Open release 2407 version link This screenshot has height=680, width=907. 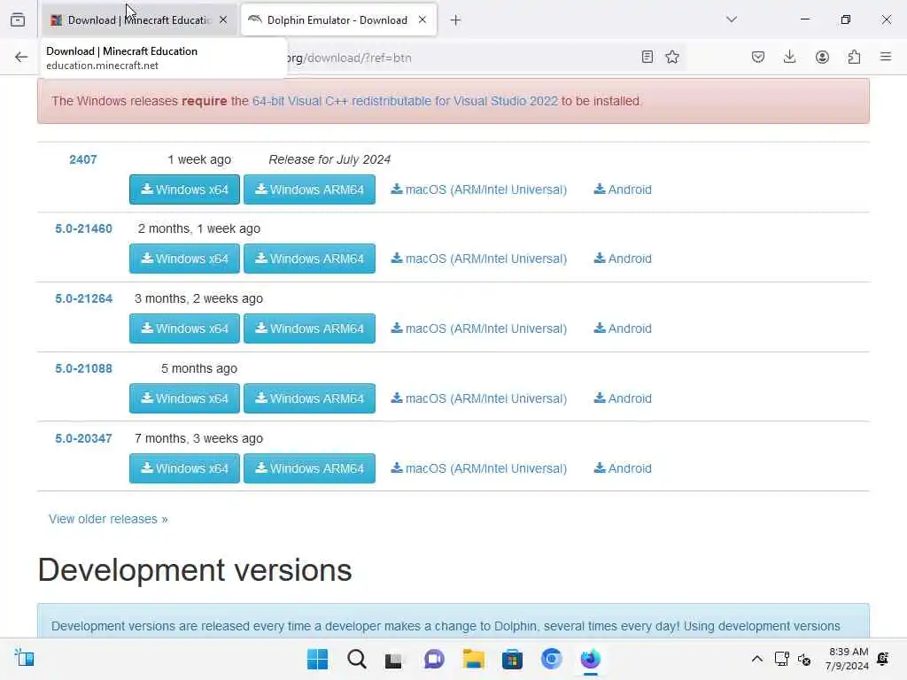(83, 159)
